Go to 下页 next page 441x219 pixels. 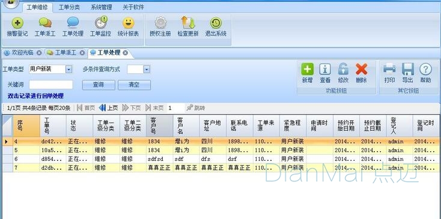click(132, 108)
